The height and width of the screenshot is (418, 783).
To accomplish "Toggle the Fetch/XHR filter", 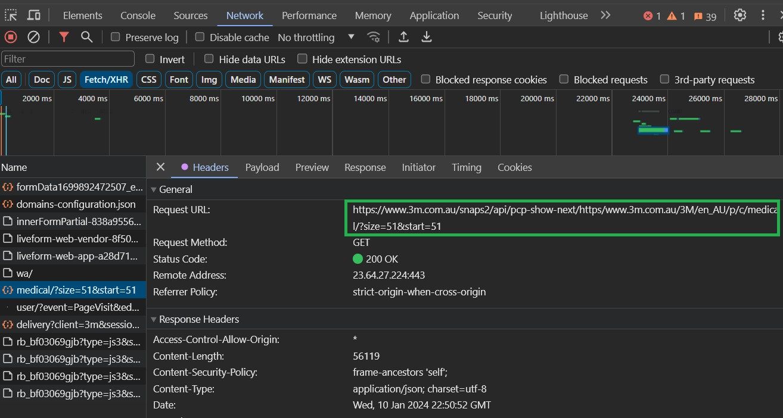I will pyautogui.click(x=107, y=79).
